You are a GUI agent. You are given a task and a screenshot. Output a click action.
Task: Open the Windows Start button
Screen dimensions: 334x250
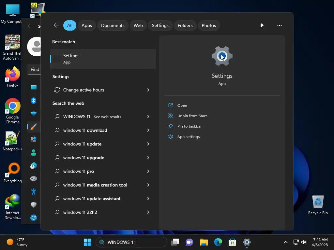pos(87,242)
